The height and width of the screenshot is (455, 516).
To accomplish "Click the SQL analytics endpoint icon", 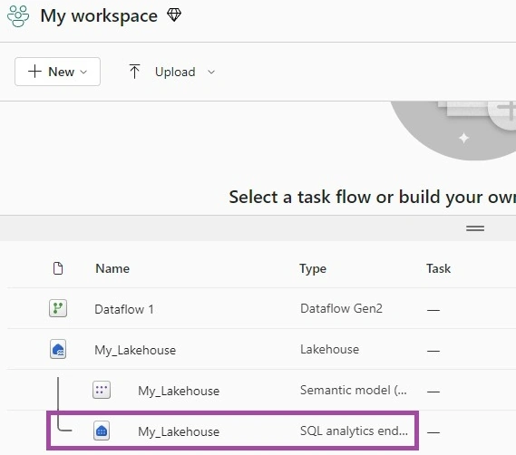I will [102, 431].
